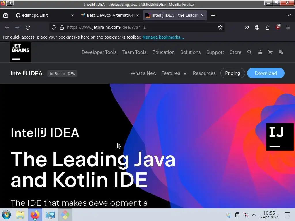Open the language selector icon
Image resolution: width=295 pixels, height=221 pixels.
coord(281,52)
